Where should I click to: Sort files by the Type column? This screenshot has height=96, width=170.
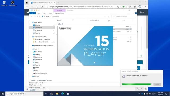coord(109,21)
